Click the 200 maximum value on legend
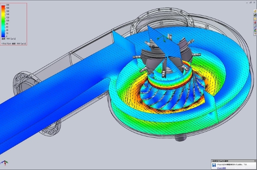The width and height of the screenshot is (257, 170). 8,5
